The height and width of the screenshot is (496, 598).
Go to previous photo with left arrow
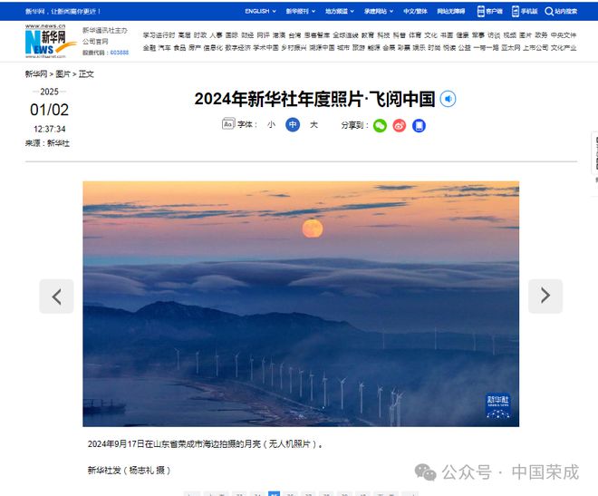coord(56,297)
